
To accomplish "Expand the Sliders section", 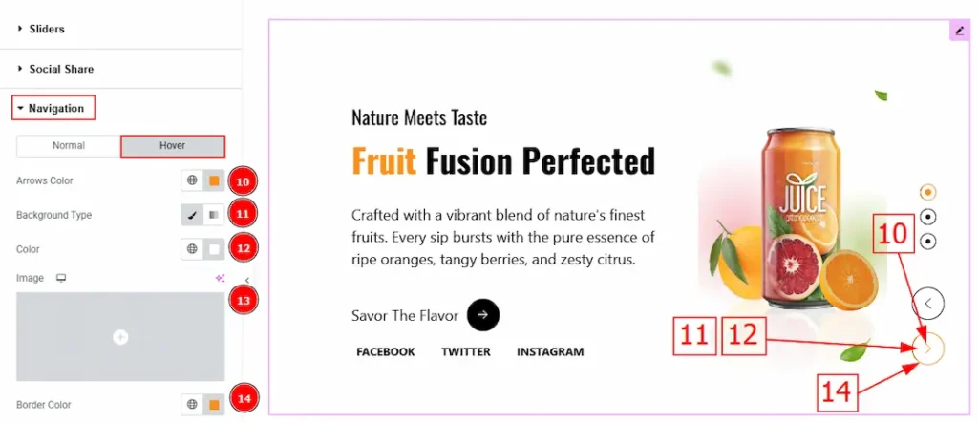I will click(46, 29).
